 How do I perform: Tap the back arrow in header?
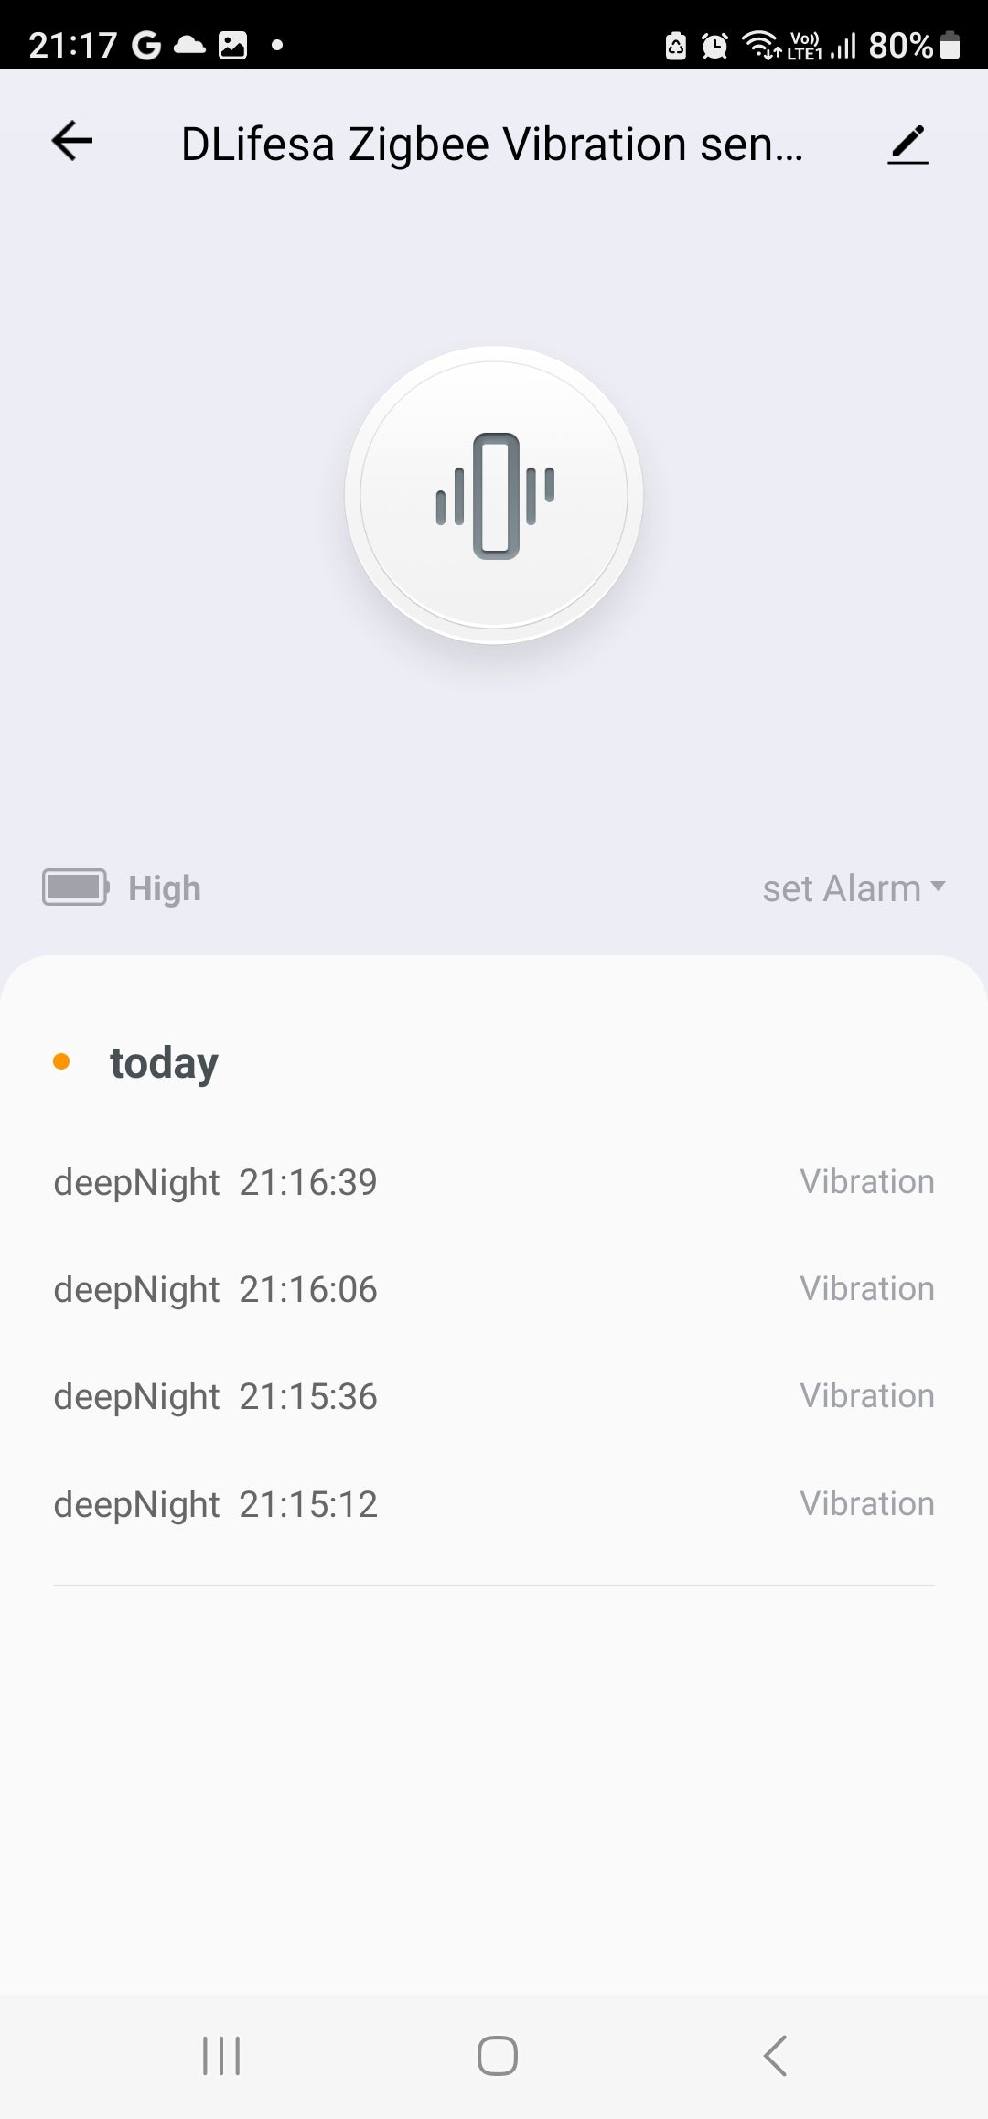[x=72, y=142]
